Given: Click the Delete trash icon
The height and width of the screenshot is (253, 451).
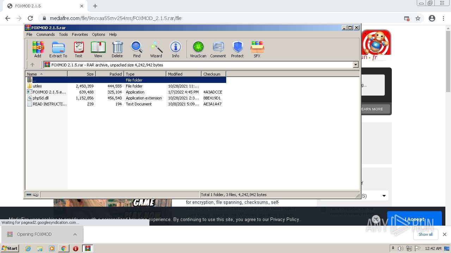Looking at the screenshot, I should [117, 49].
